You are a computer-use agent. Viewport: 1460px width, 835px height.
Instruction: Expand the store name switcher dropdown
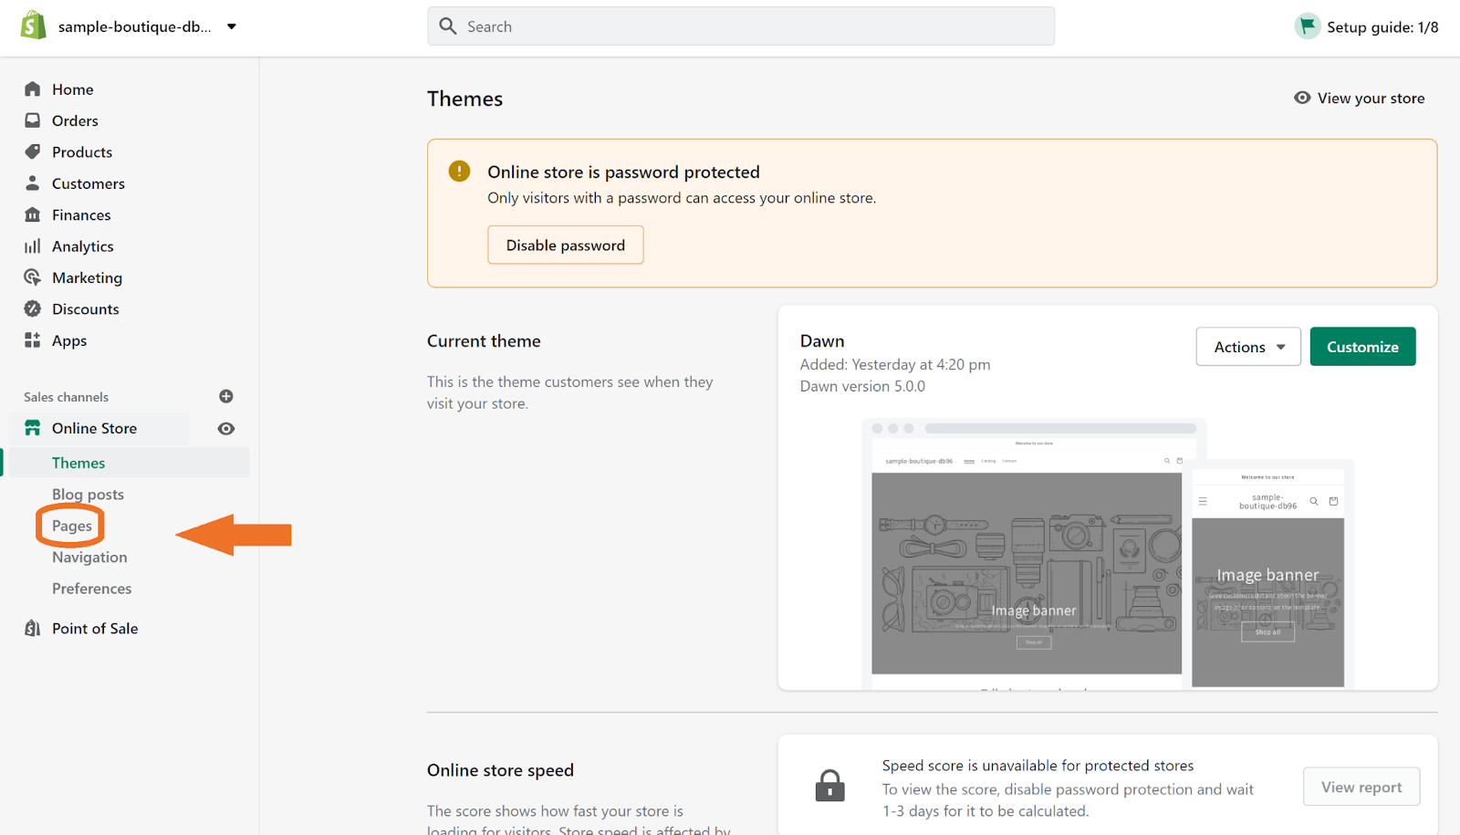[x=232, y=26]
